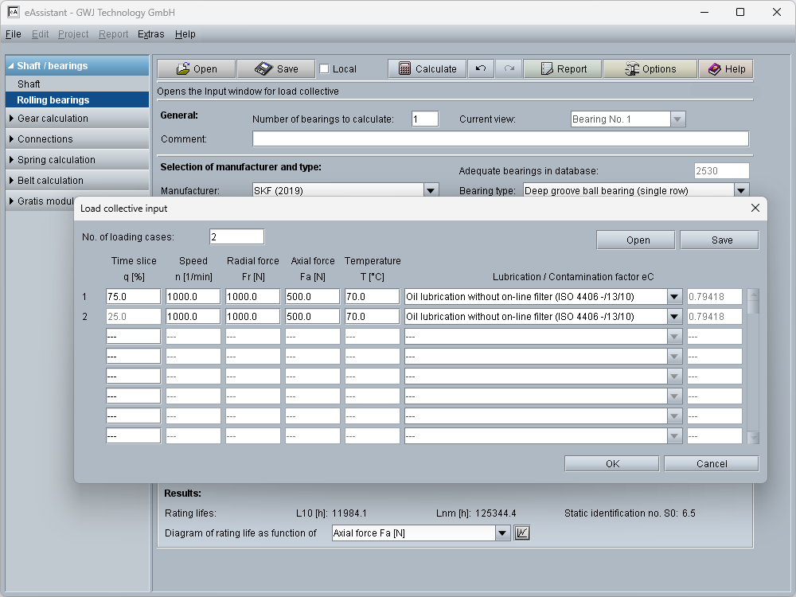Viewport: 796px width, 597px height.
Task: Click the load case table vertical scrollbar
Action: point(753,366)
